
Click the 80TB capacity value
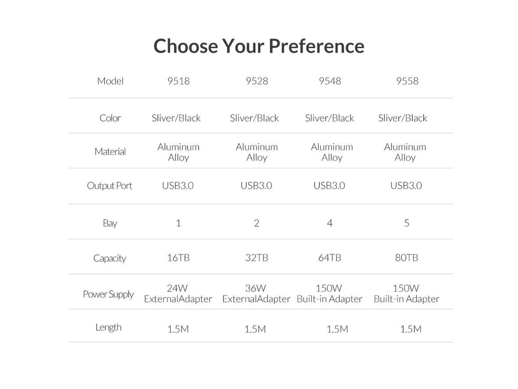coord(407,258)
